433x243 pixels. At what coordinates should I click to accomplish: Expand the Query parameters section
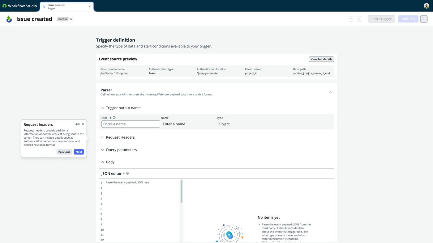(102, 150)
